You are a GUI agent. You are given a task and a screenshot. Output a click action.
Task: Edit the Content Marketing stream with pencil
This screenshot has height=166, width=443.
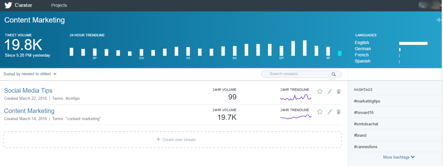[x=329, y=112]
